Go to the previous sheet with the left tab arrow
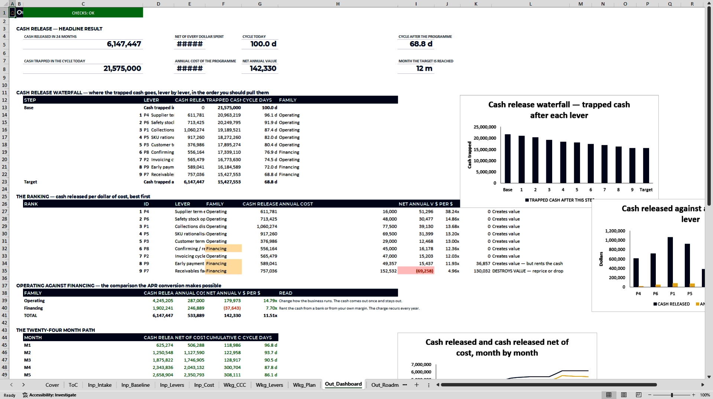 12,385
